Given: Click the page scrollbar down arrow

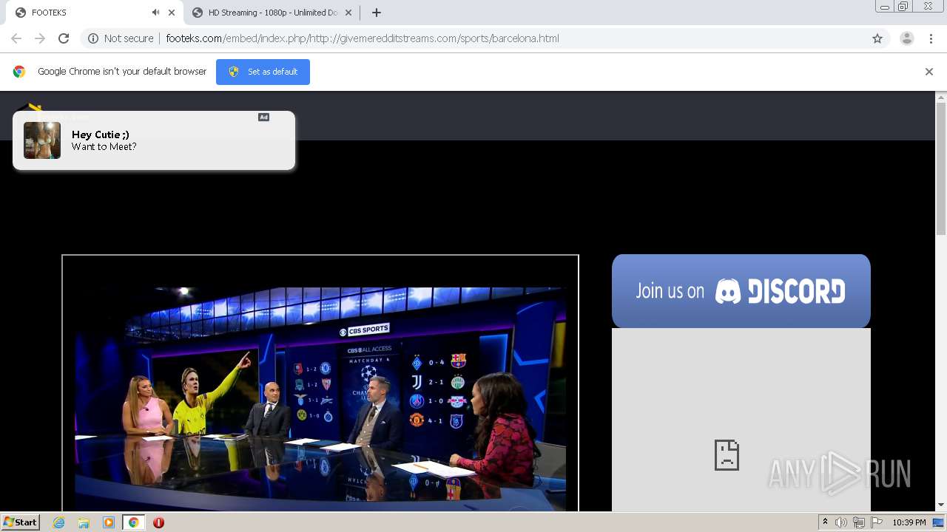Looking at the screenshot, I should (941, 505).
